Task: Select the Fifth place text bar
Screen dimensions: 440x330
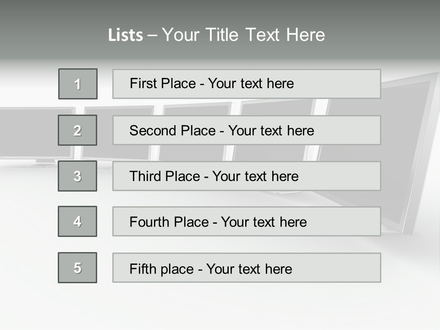Action: 247,268
